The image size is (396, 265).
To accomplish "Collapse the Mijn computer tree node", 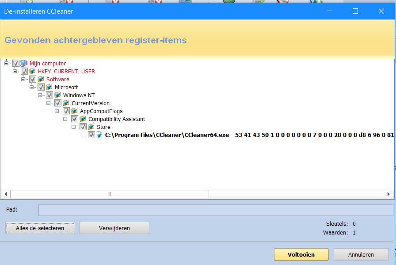I will [6, 63].
